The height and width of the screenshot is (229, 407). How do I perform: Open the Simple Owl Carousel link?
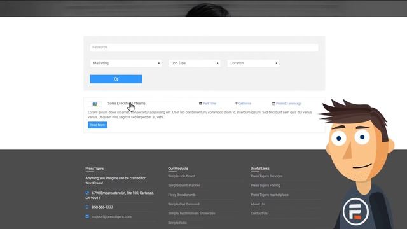[x=184, y=204]
